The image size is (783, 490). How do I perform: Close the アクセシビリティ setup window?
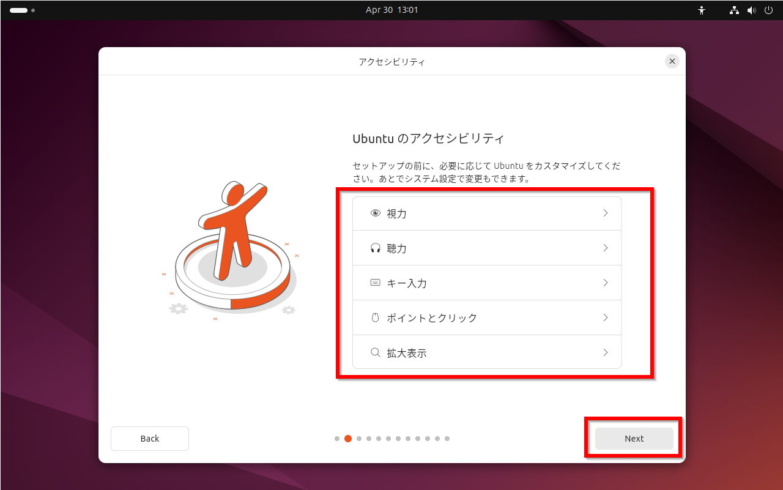pos(672,61)
